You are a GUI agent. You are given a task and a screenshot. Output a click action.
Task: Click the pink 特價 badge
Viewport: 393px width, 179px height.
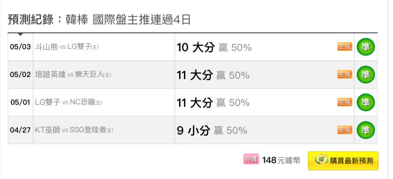click(x=251, y=160)
